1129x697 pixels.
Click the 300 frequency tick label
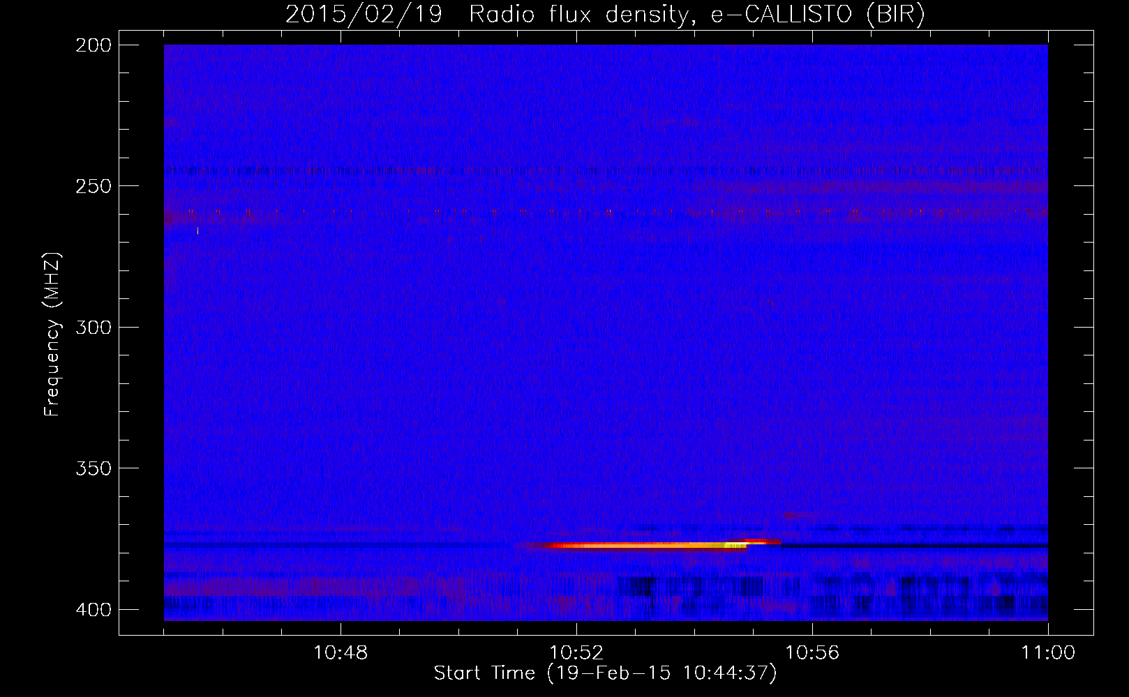point(93,328)
